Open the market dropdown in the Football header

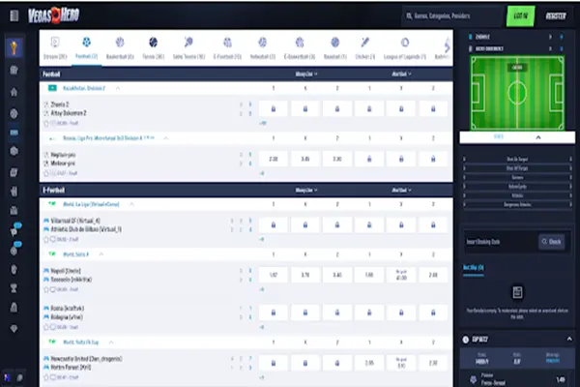click(305, 74)
